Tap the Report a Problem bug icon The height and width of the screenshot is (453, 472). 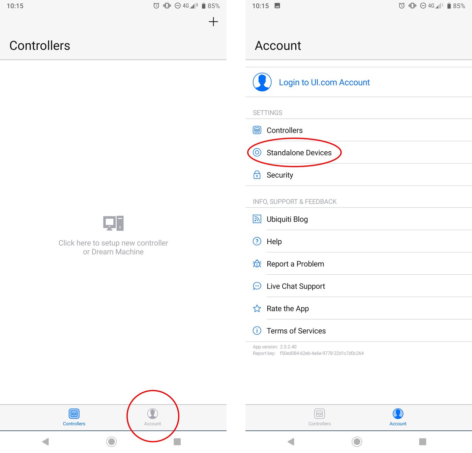pos(257,264)
